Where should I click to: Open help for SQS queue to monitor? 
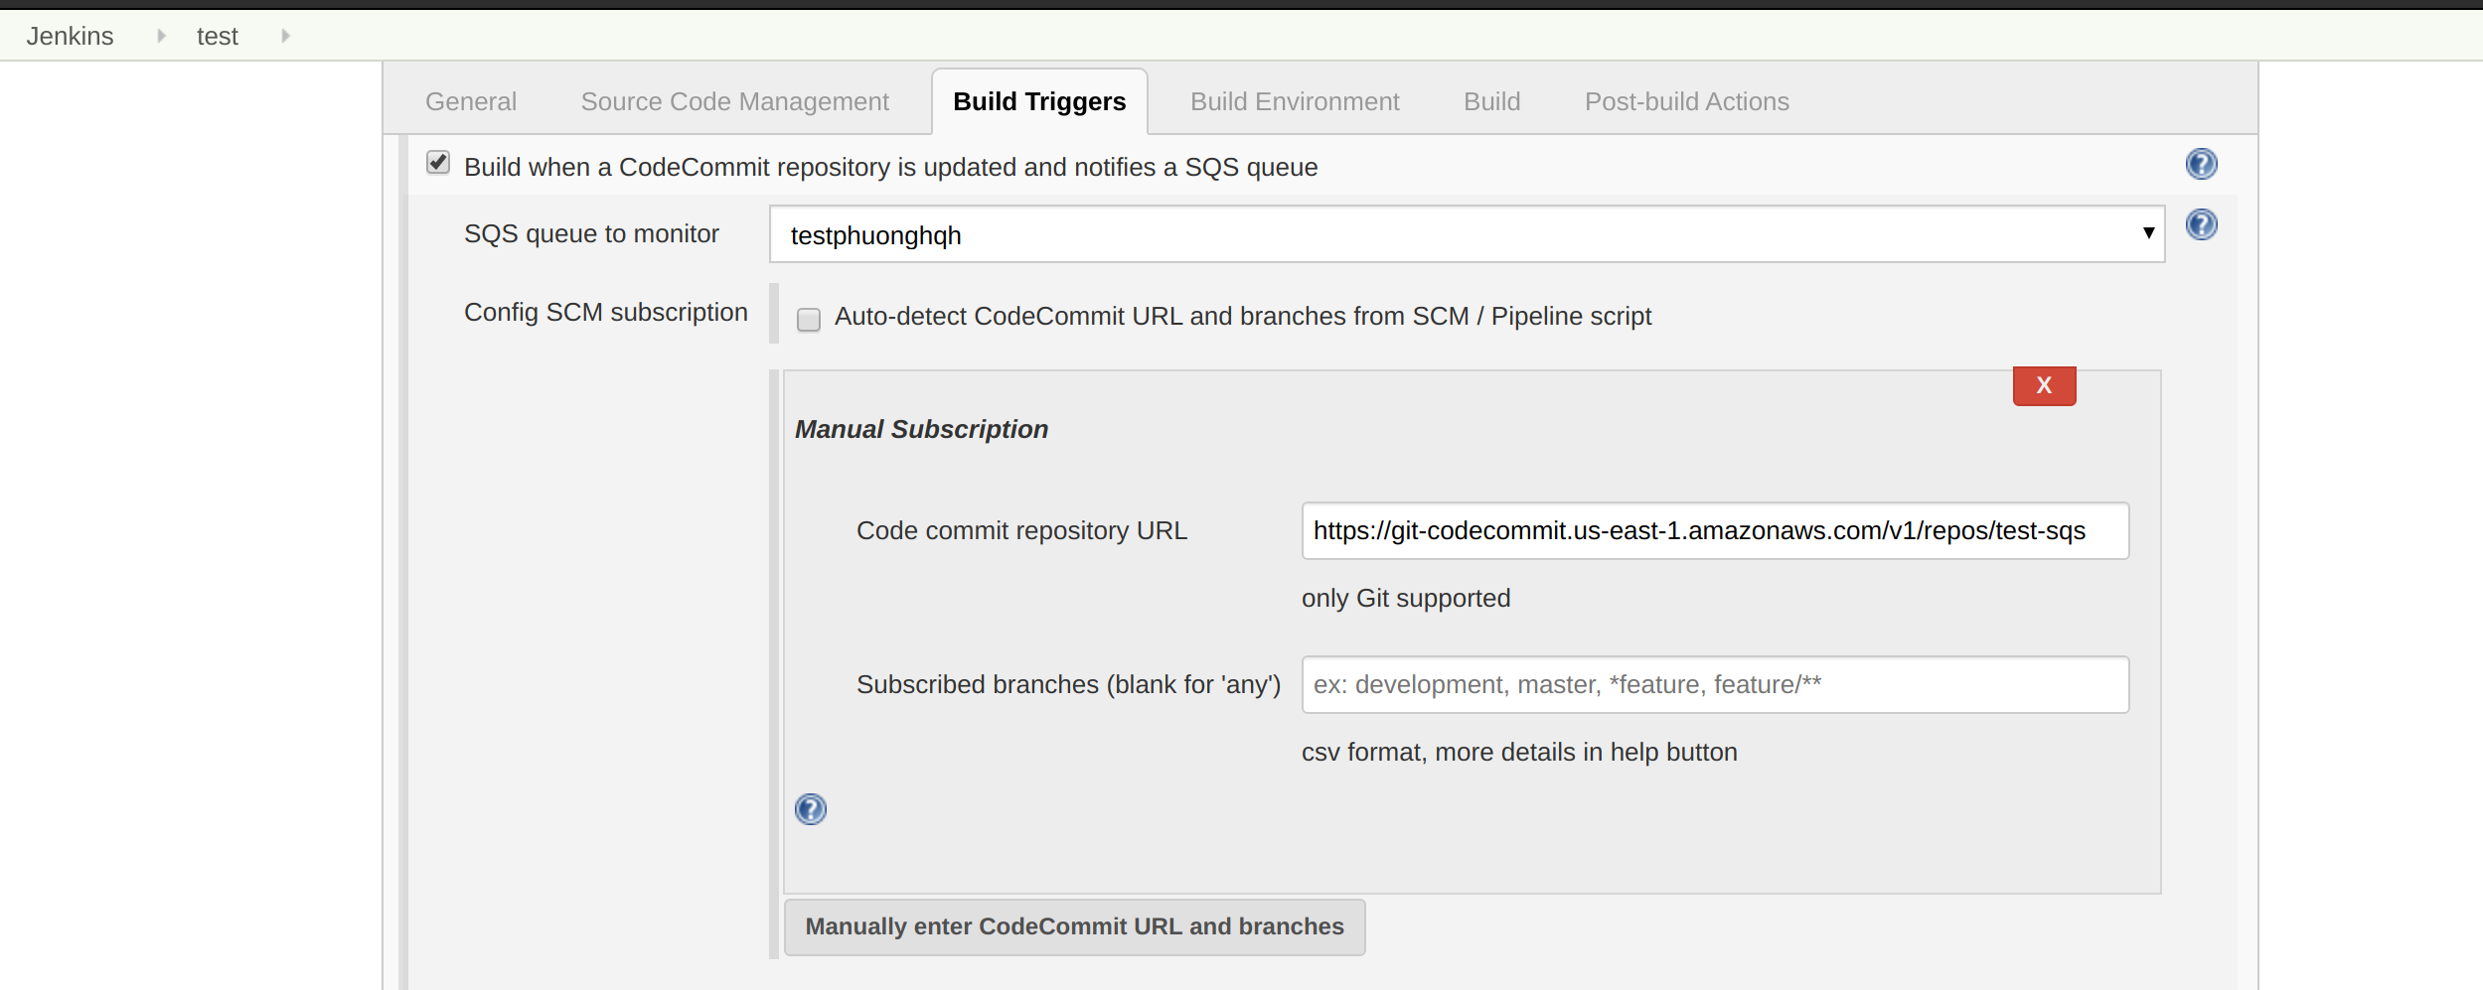click(2201, 224)
